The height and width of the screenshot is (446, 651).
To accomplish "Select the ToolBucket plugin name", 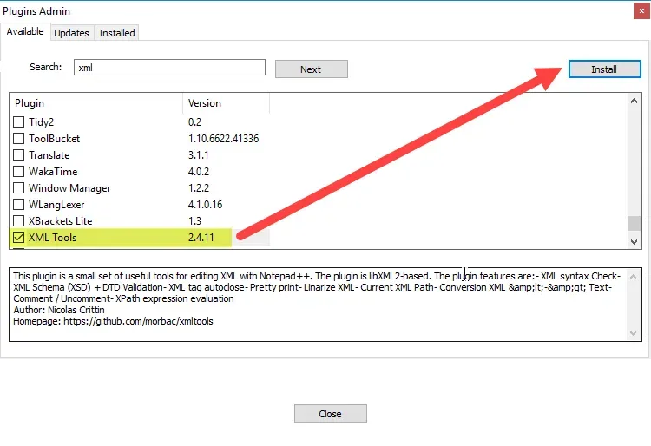I will coord(54,139).
